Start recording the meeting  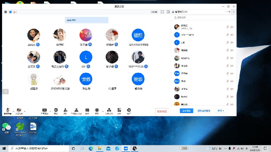click(97, 110)
